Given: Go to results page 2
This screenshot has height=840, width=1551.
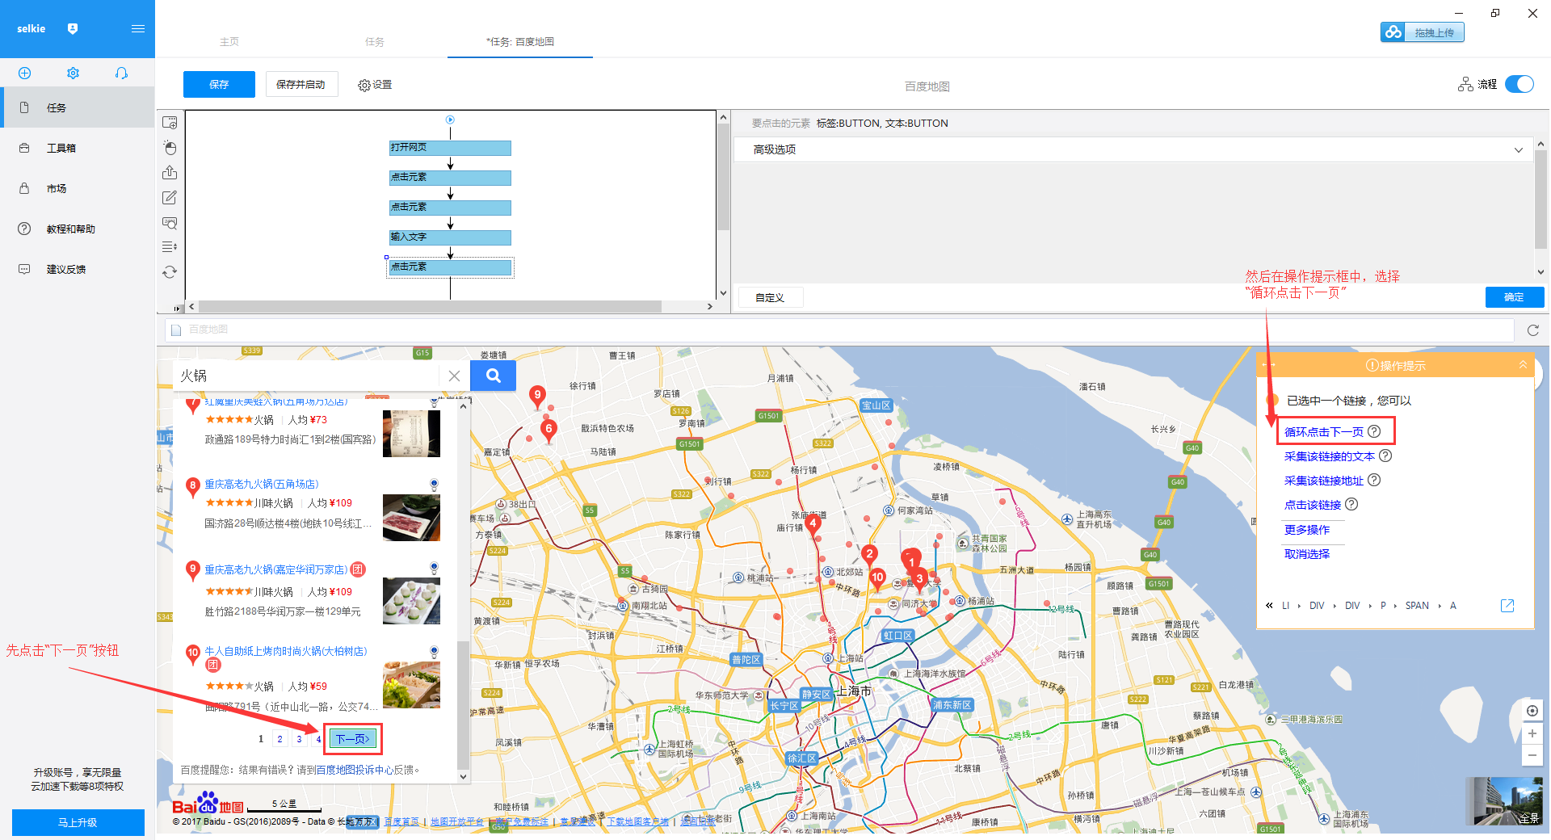Looking at the screenshot, I should 280,738.
